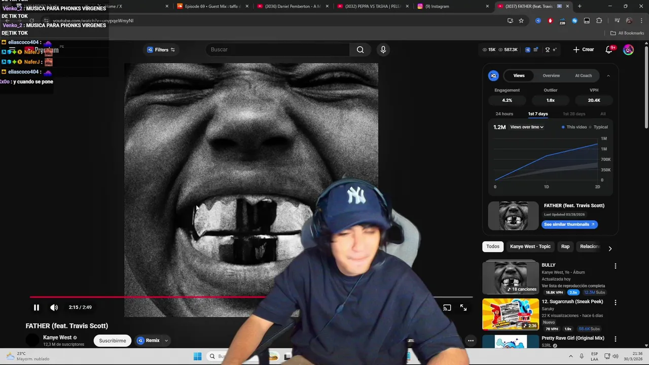The width and height of the screenshot is (649, 365).
Task: Click the FATHER thumbnail in the vidIQ panel
Action: pyautogui.click(x=513, y=216)
